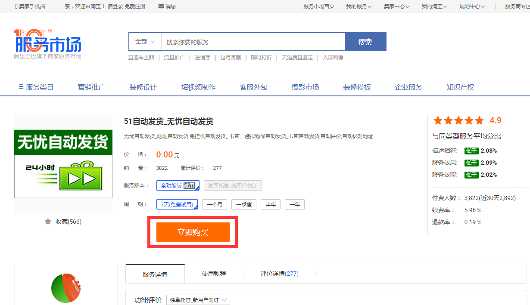Choose the 半年 period

point(271,204)
